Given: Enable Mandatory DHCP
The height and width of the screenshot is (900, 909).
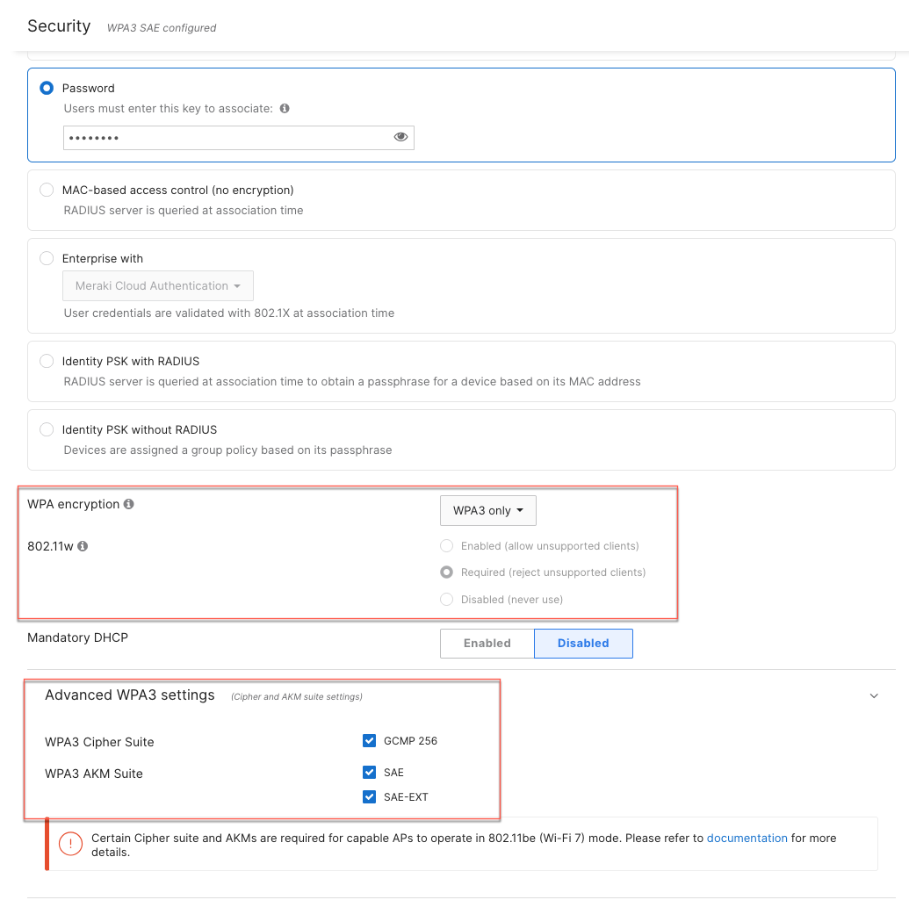Looking at the screenshot, I should (486, 643).
